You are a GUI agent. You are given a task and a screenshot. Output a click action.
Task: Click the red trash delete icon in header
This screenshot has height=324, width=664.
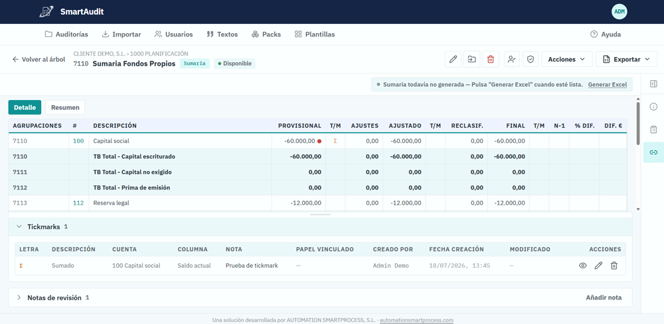coord(491,59)
